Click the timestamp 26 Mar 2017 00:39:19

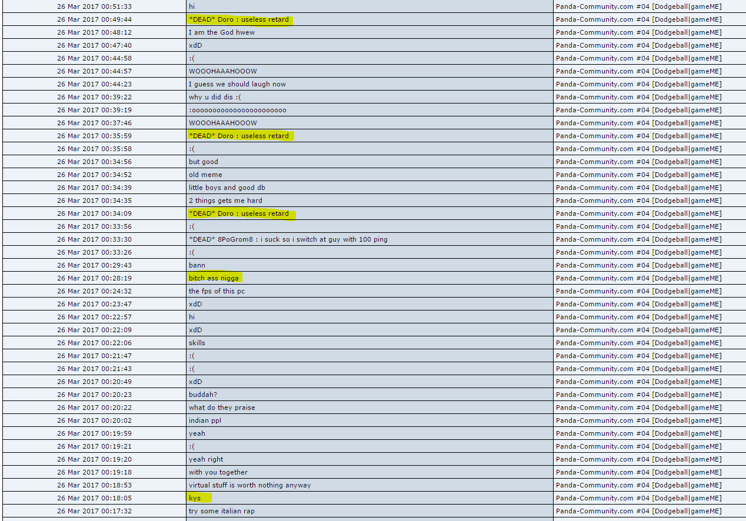click(x=94, y=110)
